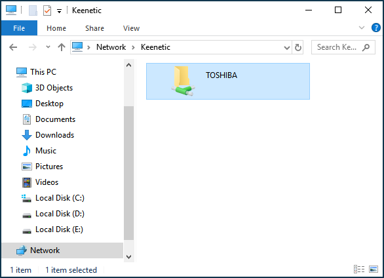Refresh the Keenetic folder view

pos(298,47)
